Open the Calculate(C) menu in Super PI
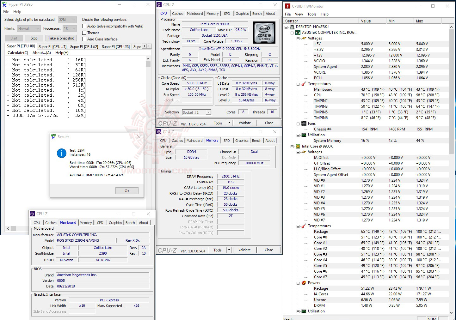This screenshot has height=320, width=456. tap(18, 53)
